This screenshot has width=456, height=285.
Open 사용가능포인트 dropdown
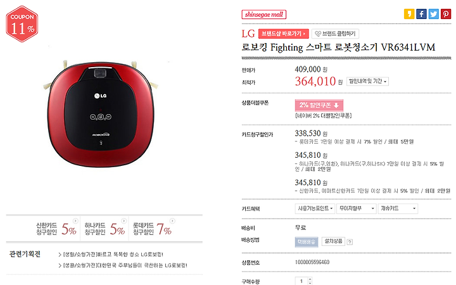pyautogui.click(x=315, y=208)
